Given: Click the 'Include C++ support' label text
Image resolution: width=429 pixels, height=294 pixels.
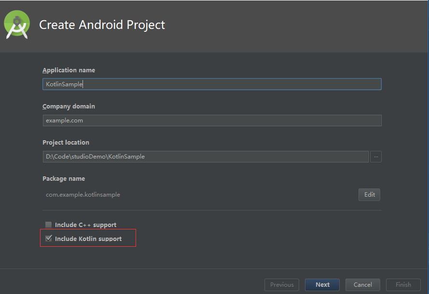Looking at the screenshot, I should (85, 225).
